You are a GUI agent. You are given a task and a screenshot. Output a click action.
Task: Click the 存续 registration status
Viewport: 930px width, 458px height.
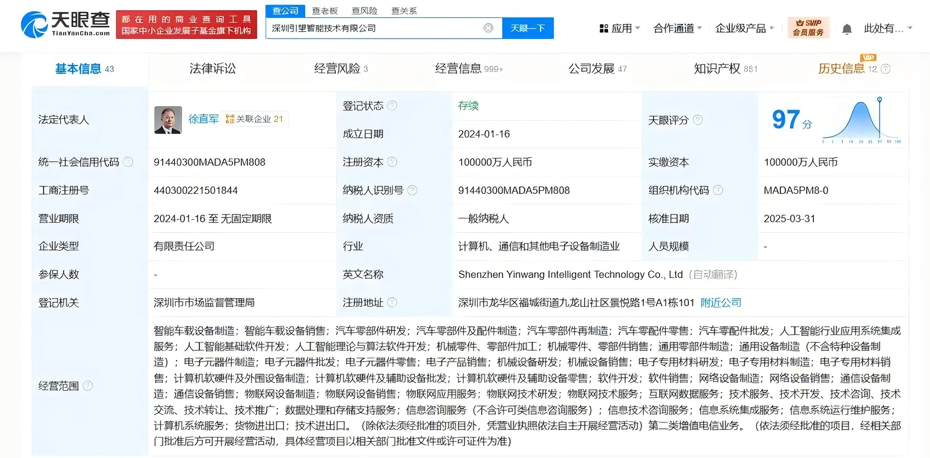468,106
